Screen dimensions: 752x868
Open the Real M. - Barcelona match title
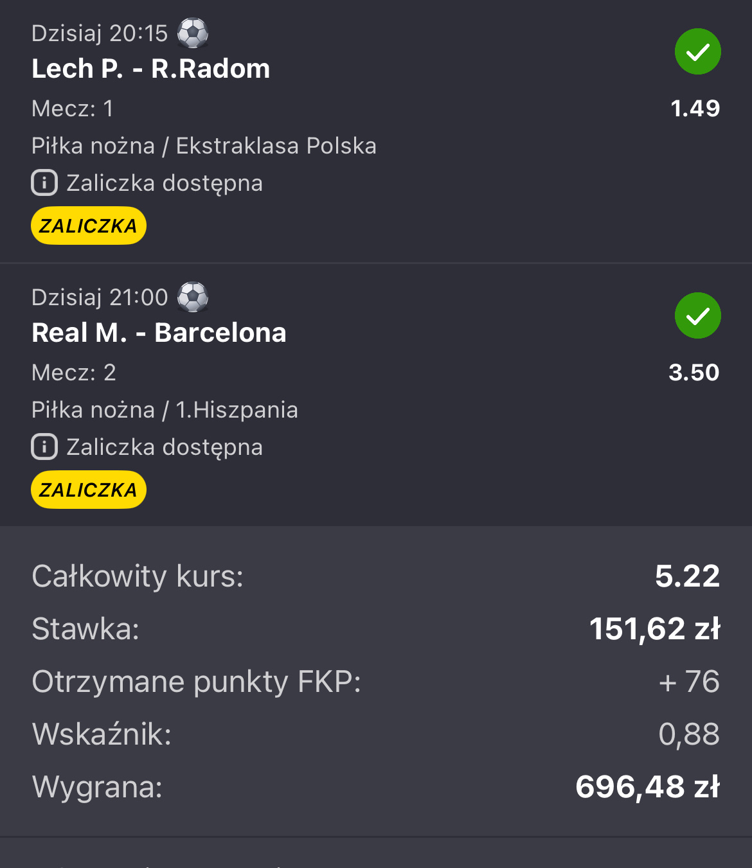click(159, 333)
